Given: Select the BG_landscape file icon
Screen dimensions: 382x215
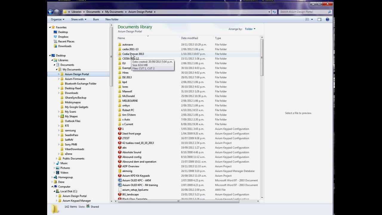Looking at the screenshot, I should pyautogui.click(x=120, y=194).
